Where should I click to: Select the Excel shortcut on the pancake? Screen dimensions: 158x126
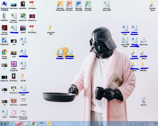pyautogui.click(x=60, y=54)
